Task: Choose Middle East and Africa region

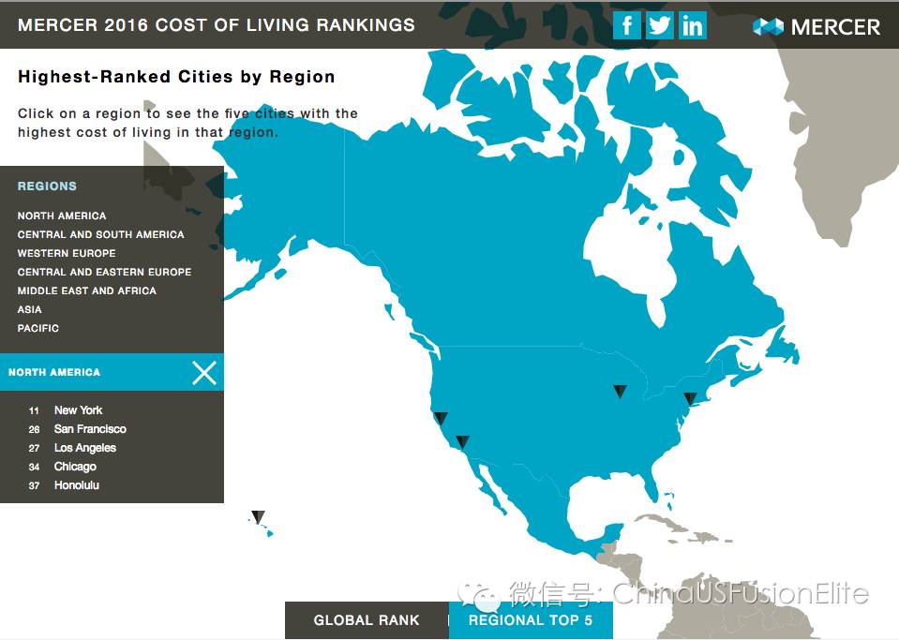Action: point(86,291)
